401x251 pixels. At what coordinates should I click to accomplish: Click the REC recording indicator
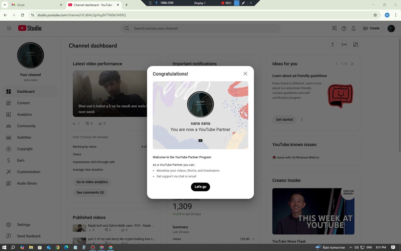coord(226,3)
